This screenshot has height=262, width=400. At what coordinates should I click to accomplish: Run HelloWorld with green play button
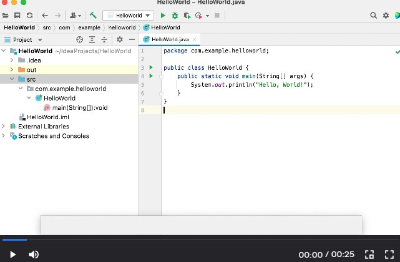pos(163,16)
